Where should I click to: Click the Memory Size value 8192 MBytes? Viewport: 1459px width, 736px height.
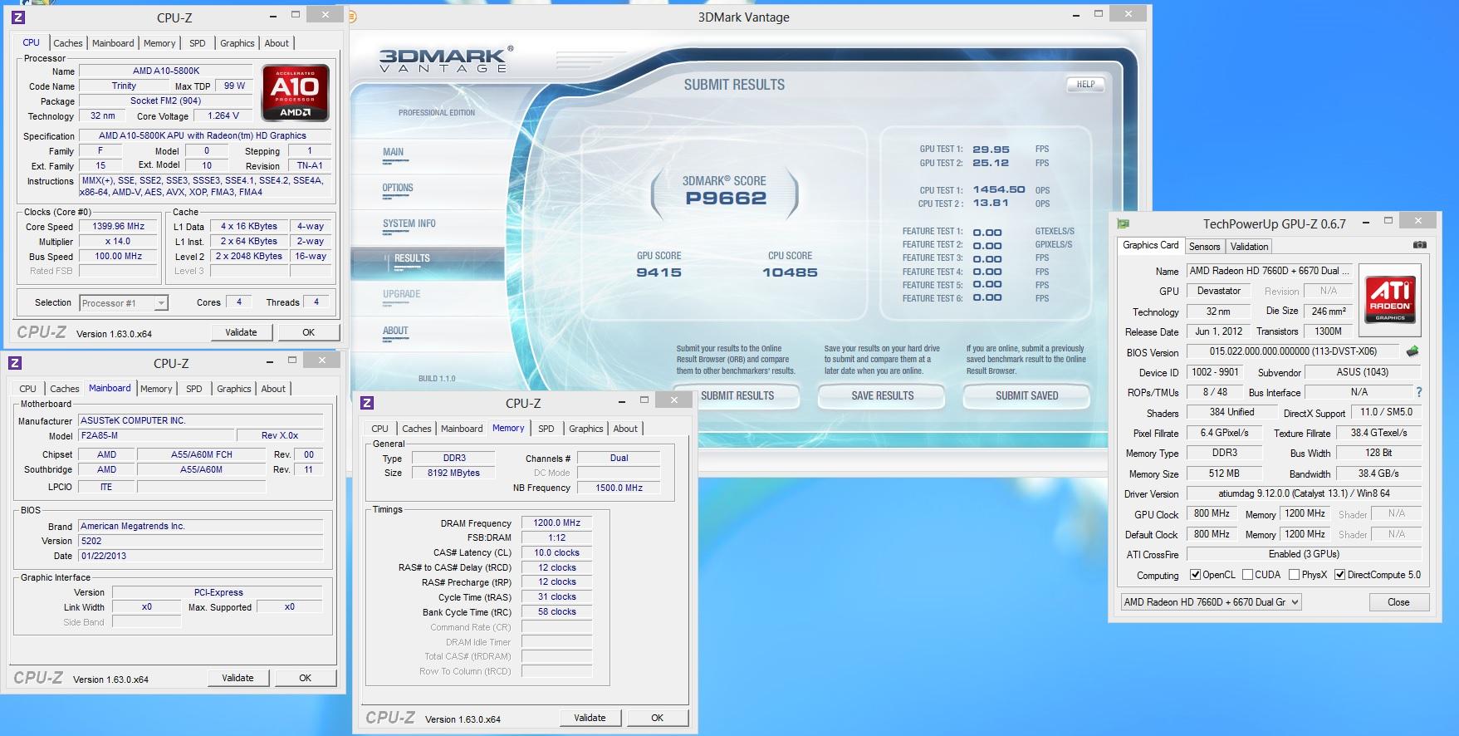[453, 473]
